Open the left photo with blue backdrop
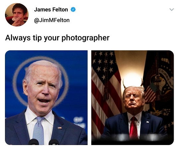The width and height of the screenshot is (179, 149). coord(46,98)
